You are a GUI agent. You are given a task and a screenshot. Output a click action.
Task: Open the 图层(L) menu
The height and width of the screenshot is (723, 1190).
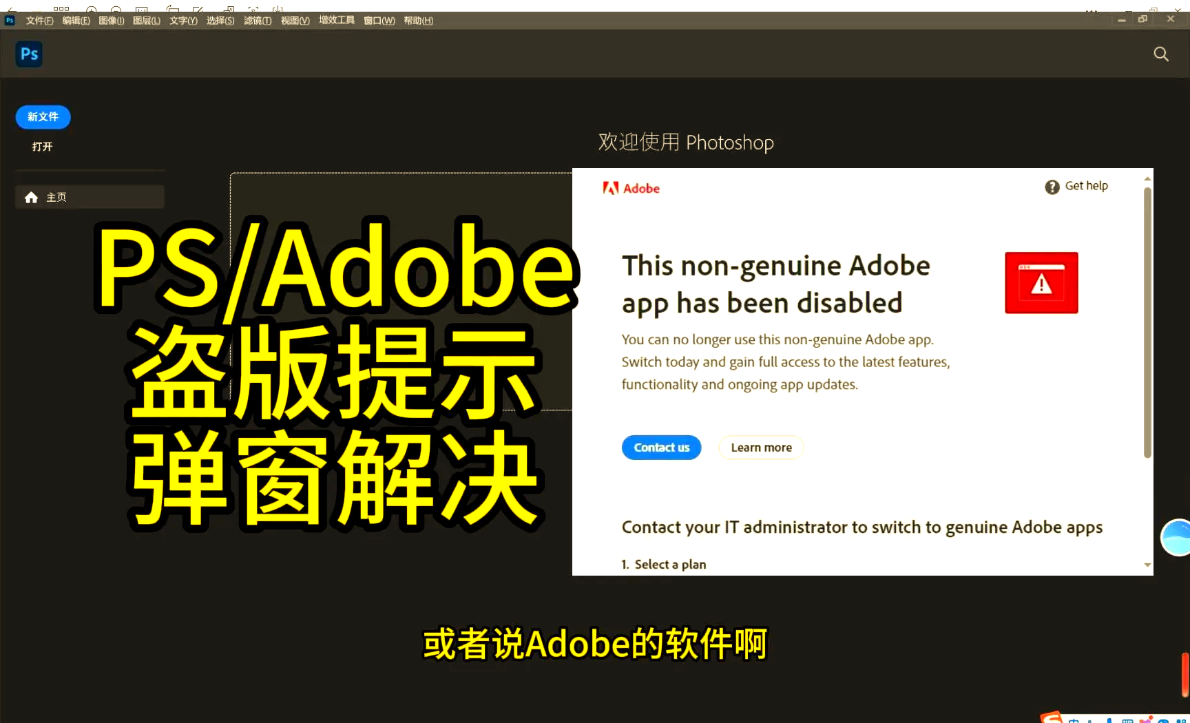click(x=147, y=21)
